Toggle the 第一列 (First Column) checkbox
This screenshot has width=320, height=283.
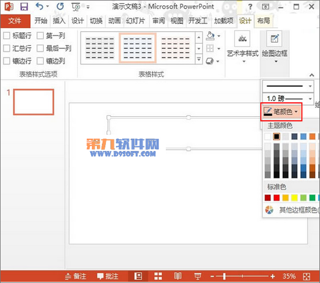[40, 35]
